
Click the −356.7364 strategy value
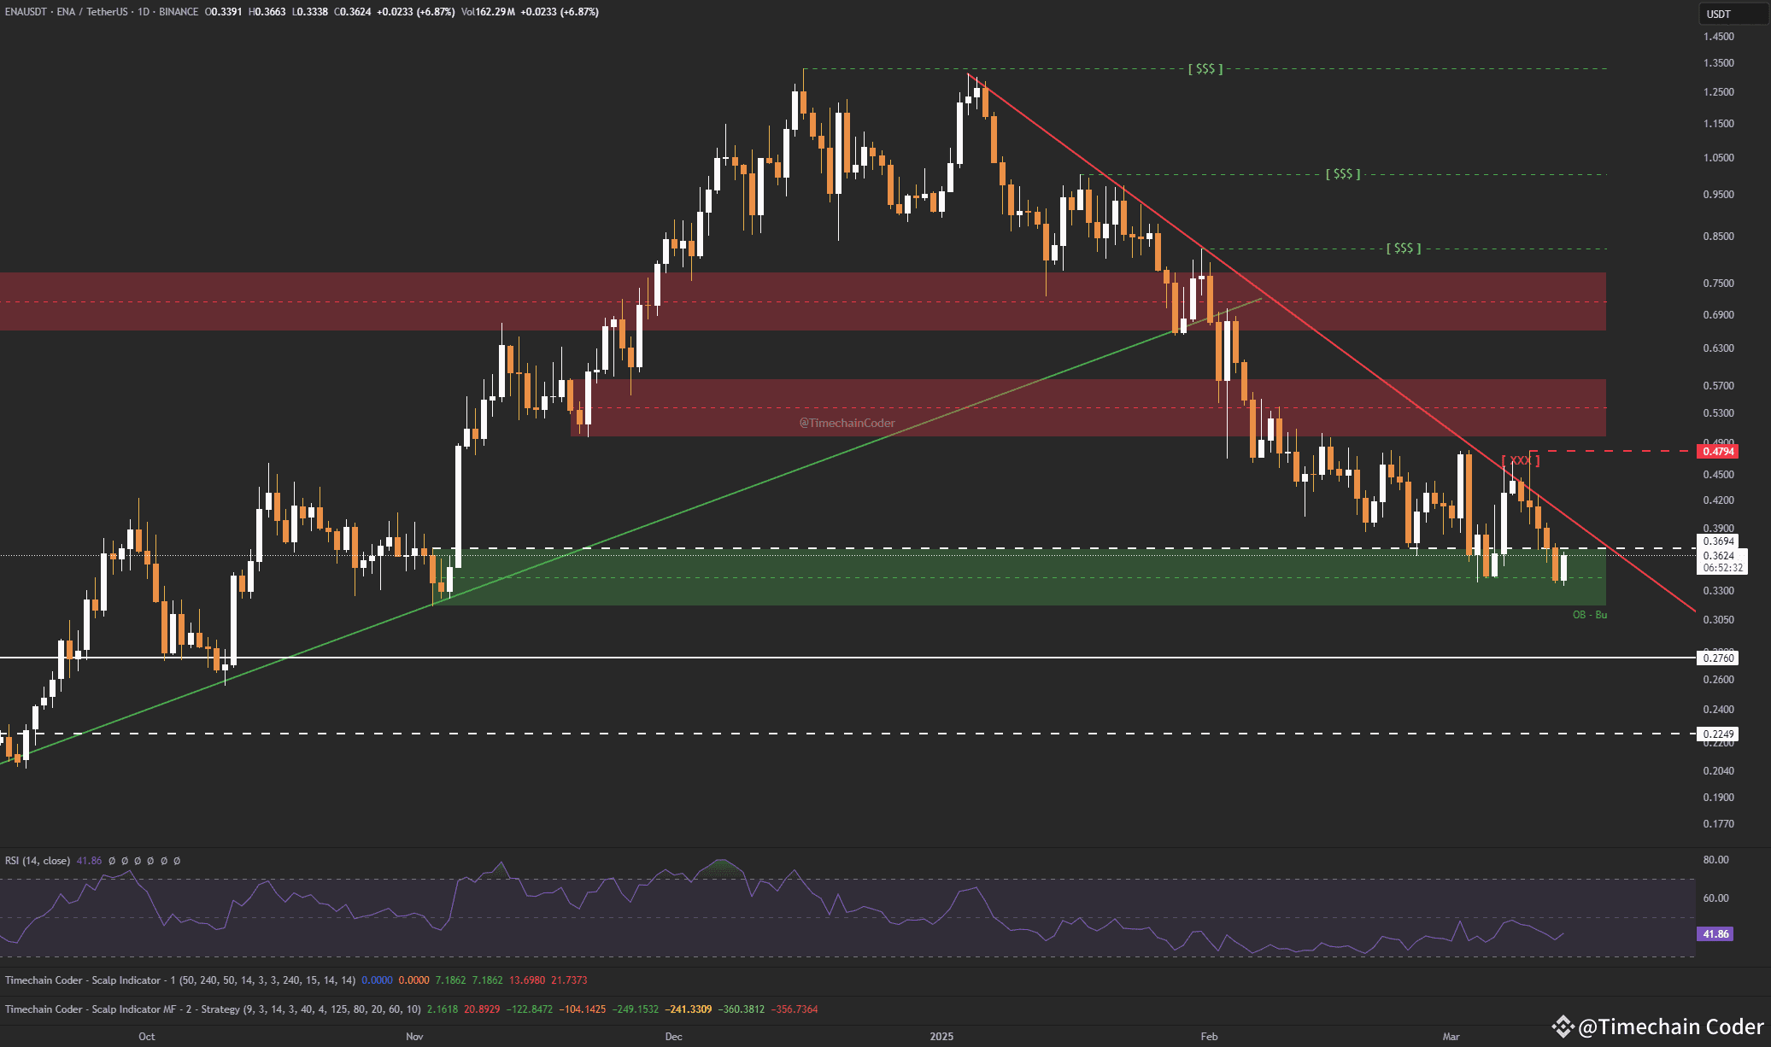click(x=795, y=1009)
